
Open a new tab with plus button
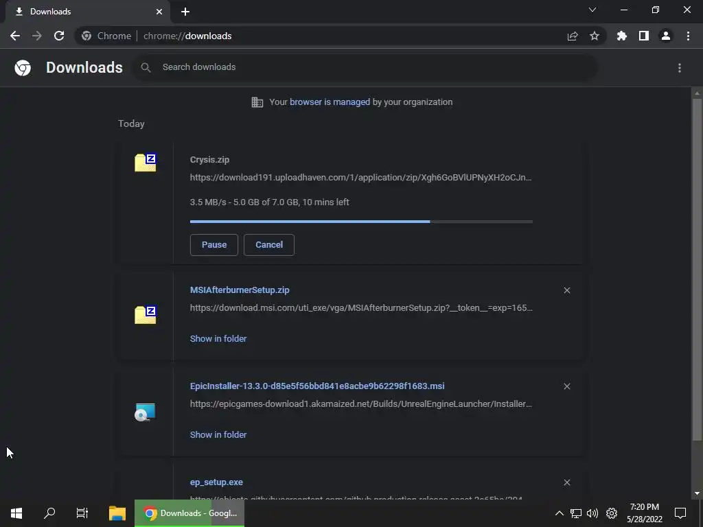185,12
